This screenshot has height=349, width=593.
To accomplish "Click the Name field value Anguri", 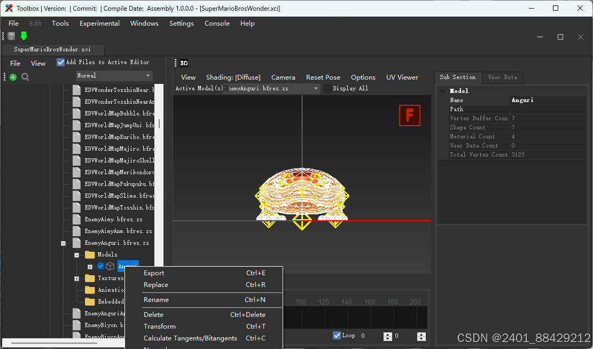I will click(x=548, y=100).
